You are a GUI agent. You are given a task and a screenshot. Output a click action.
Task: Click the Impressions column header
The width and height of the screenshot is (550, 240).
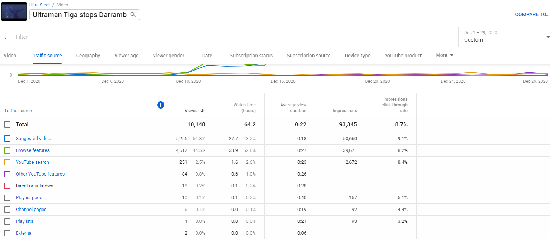(x=344, y=111)
